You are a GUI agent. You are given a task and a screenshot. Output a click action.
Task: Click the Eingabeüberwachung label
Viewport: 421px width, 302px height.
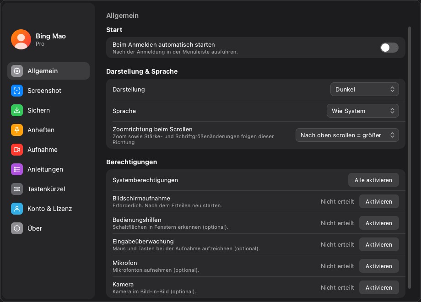pyautogui.click(x=143, y=241)
